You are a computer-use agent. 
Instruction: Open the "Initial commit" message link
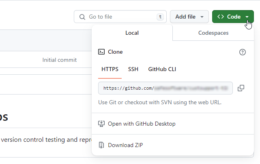60,60
